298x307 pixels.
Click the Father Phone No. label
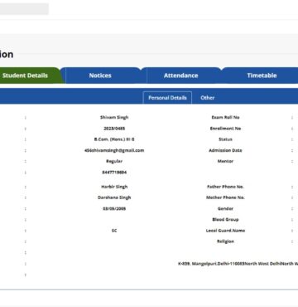coord(225,187)
